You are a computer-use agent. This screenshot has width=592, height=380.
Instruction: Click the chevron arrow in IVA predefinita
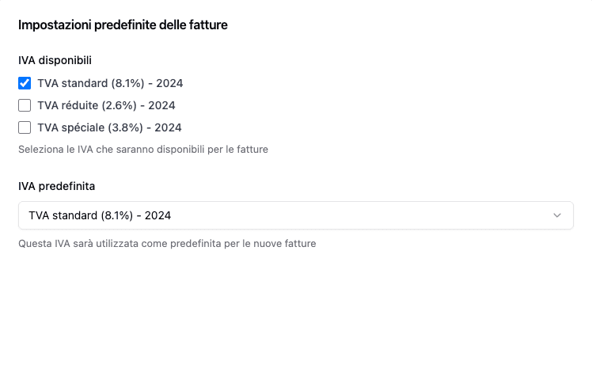(x=557, y=215)
